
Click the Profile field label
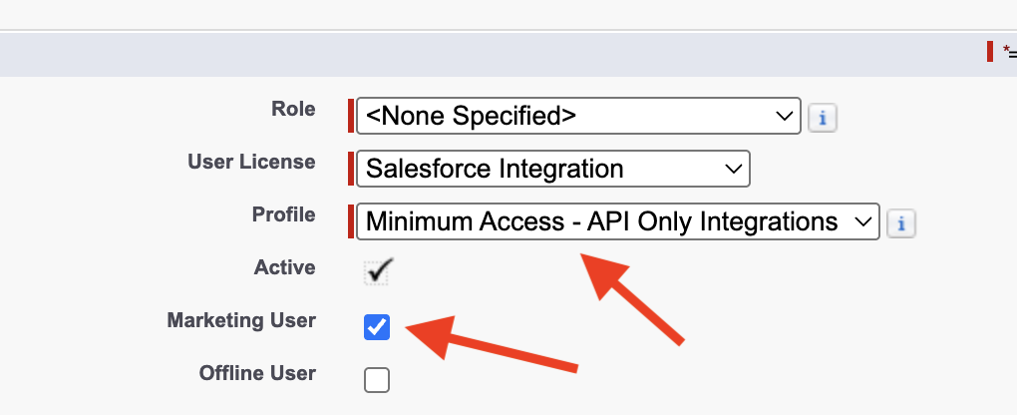point(284,214)
